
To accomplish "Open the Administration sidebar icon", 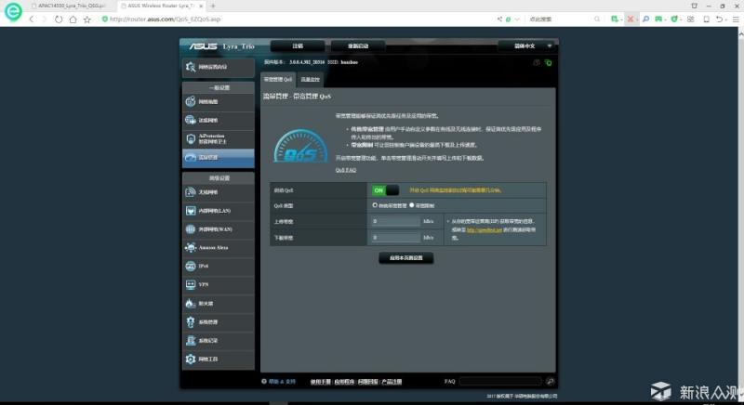I will pyautogui.click(x=191, y=321).
